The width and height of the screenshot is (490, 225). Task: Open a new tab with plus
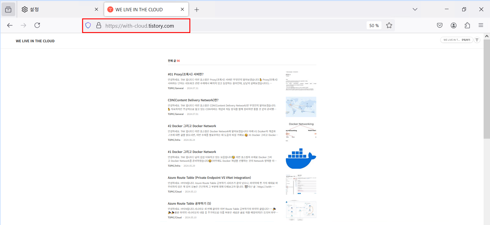pos(197,10)
